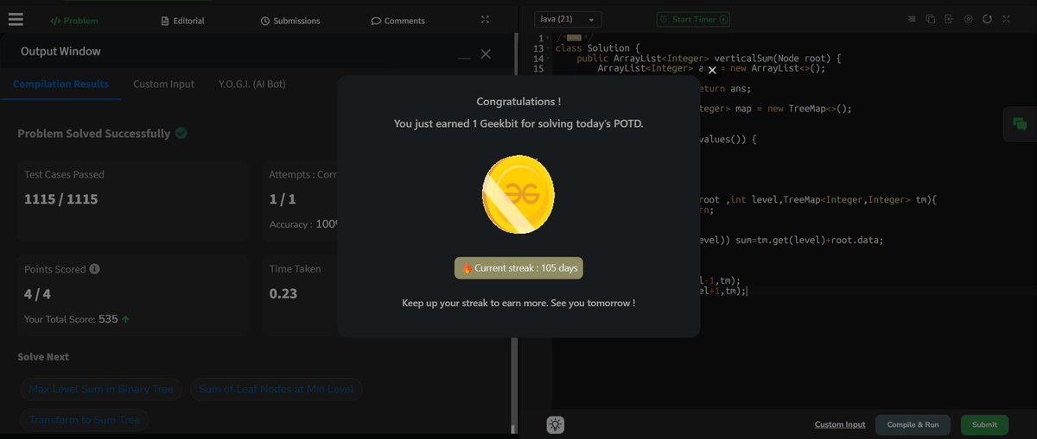The image size is (1037, 439).
Task: Click the import/exit code icon
Action: (949, 19)
